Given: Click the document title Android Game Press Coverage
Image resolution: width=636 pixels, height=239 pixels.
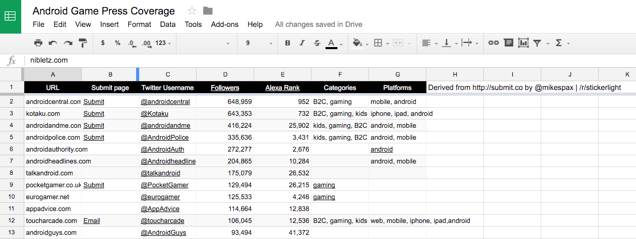Looking at the screenshot, I should (103, 11).
